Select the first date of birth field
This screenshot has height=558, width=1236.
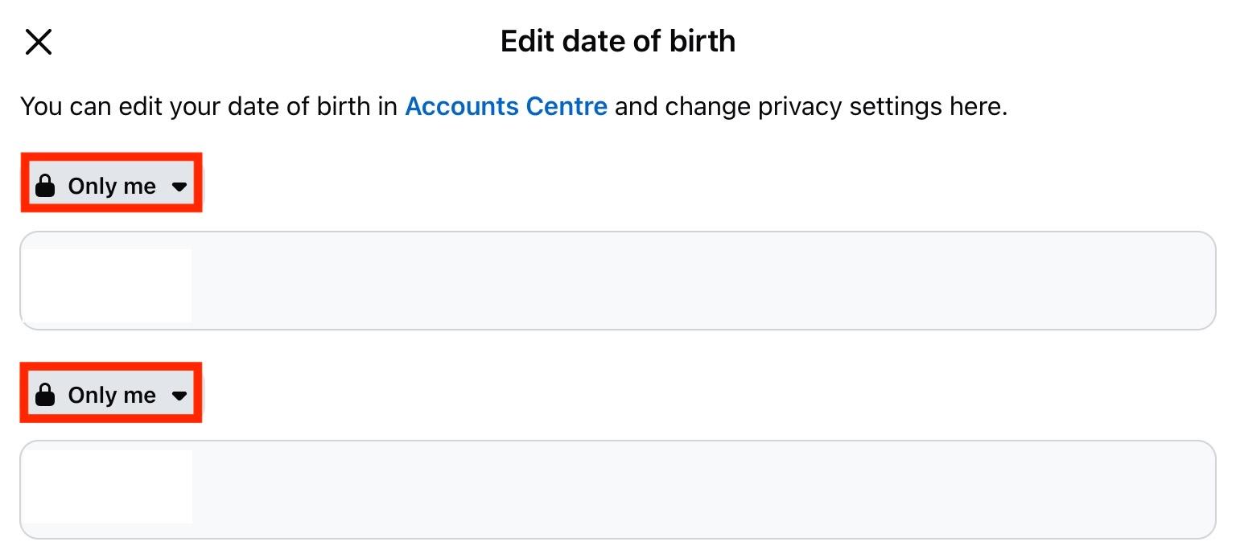617,281
